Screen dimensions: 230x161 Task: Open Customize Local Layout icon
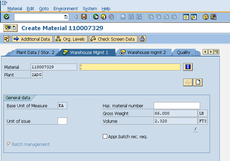(x=213, y=17)
